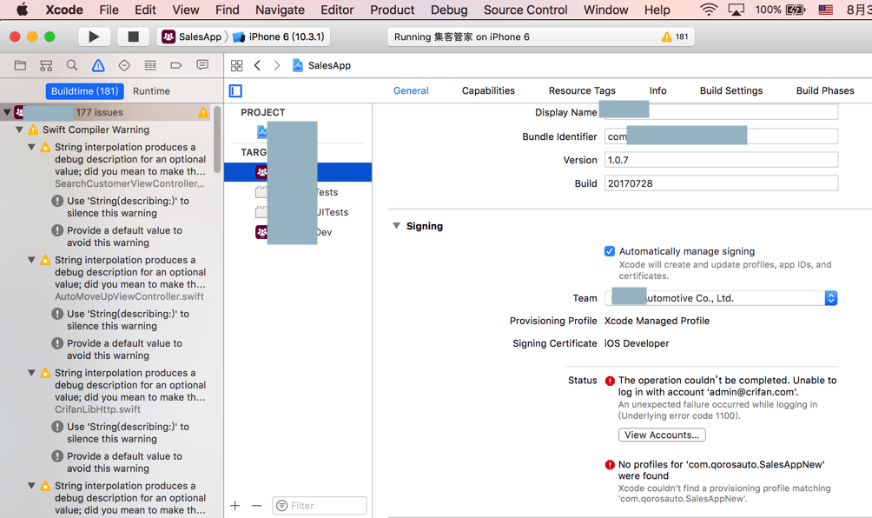Collapse the Signing section

(x=396, y=226)
